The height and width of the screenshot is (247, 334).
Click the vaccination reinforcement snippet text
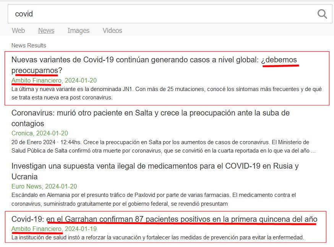pyautogui.click(x=157, y=237)
